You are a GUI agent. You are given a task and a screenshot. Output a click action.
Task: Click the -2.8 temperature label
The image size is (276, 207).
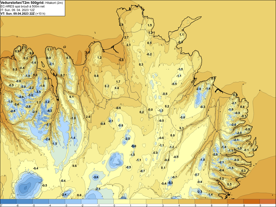tap(28, 107)
